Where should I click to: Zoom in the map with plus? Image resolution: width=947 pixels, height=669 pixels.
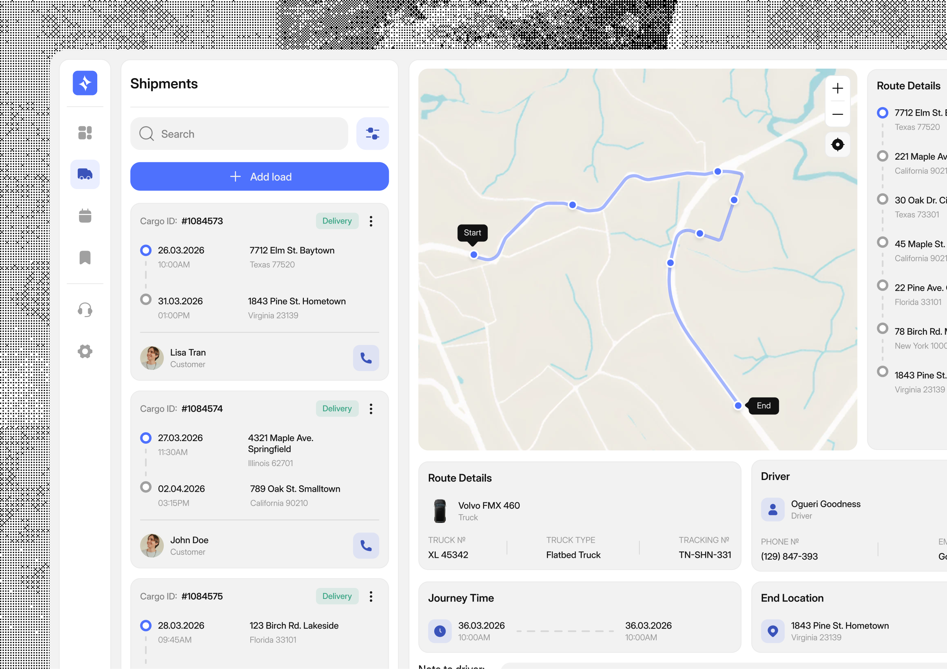tap(837, 89)
